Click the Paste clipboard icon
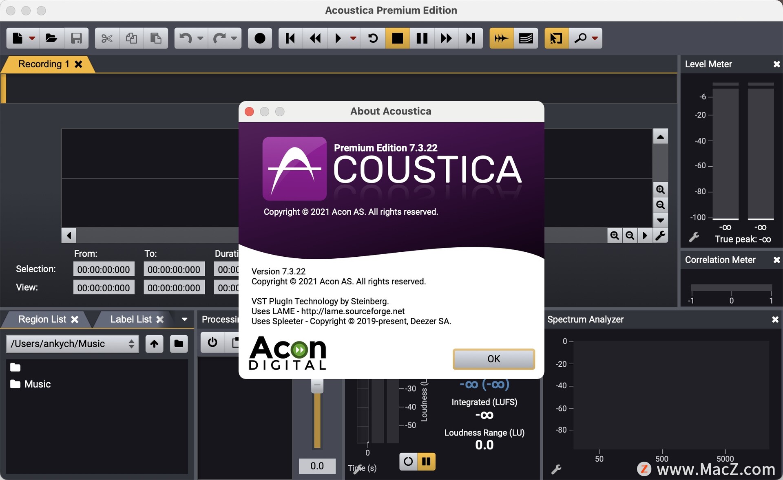Screen dimensions: 783x480 tap(156, 38)
